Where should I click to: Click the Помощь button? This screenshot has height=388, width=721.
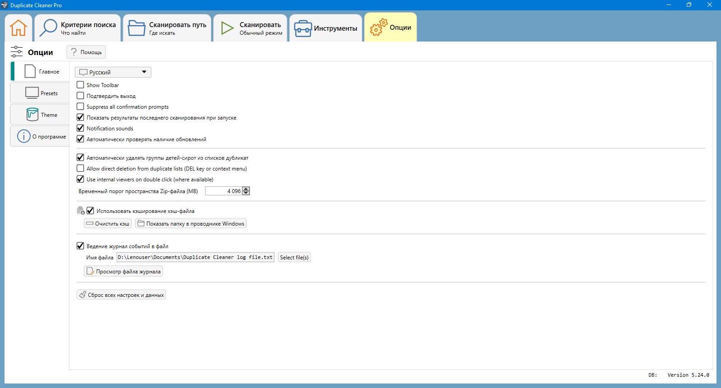coord(86,52)
